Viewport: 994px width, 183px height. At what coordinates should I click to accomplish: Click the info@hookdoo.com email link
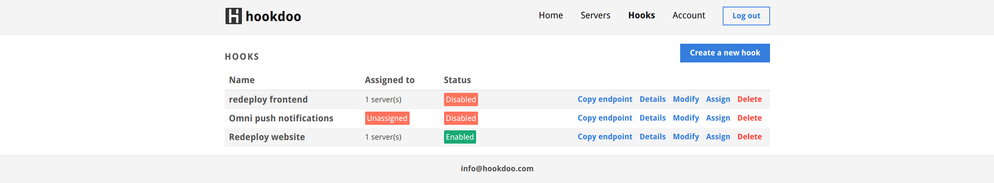click(x=497, y=169)
